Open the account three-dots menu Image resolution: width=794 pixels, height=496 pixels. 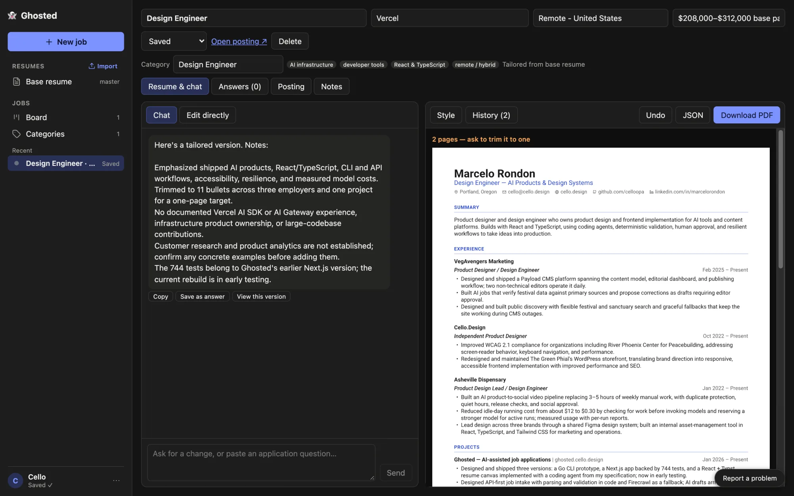116,481
